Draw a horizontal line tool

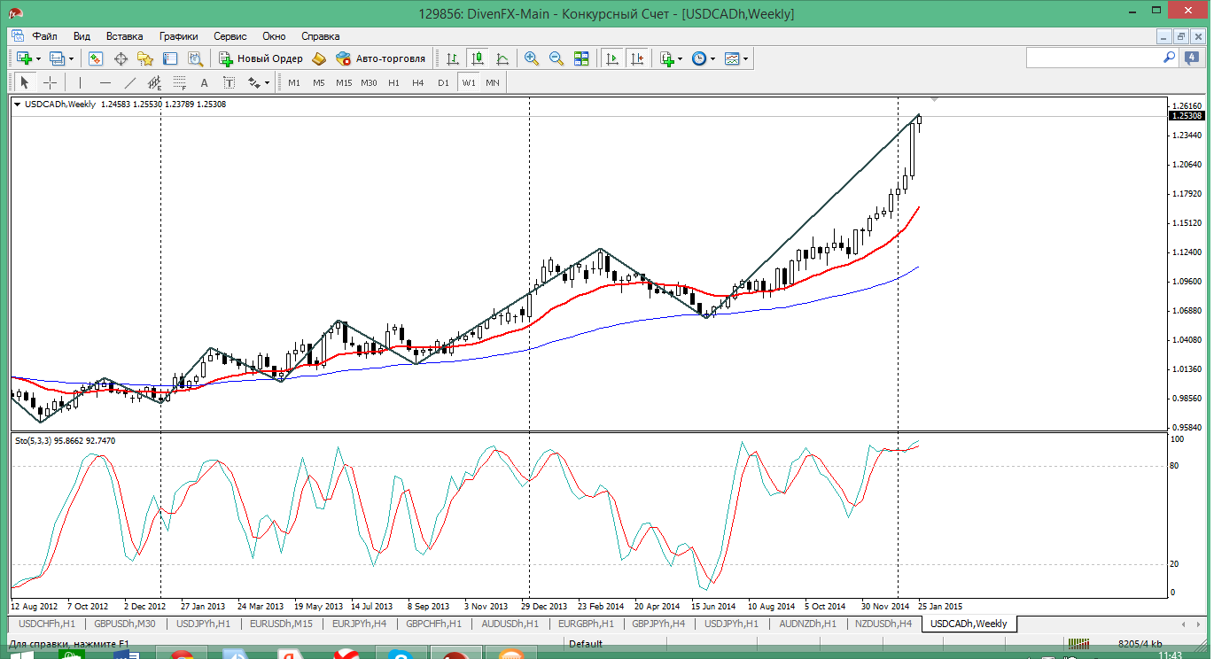pos(105,82)
